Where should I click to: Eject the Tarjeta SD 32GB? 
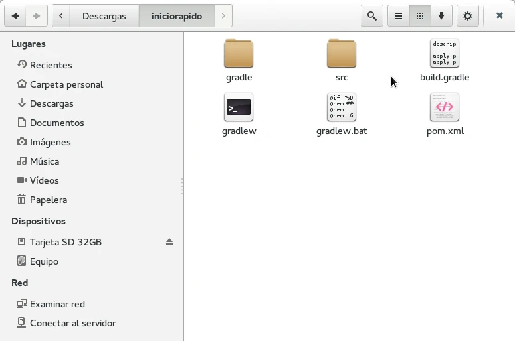point(169,242)
